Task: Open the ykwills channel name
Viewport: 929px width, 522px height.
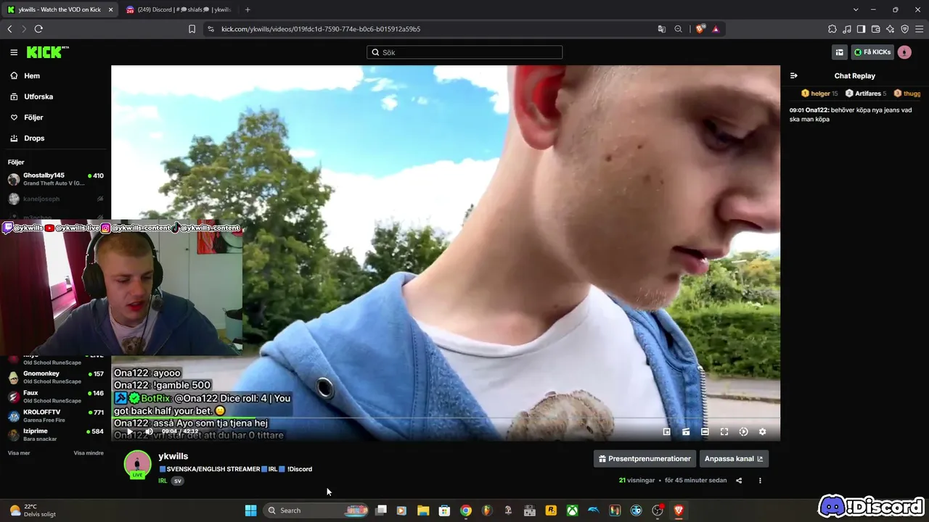Action: click(x=173, y=456)
